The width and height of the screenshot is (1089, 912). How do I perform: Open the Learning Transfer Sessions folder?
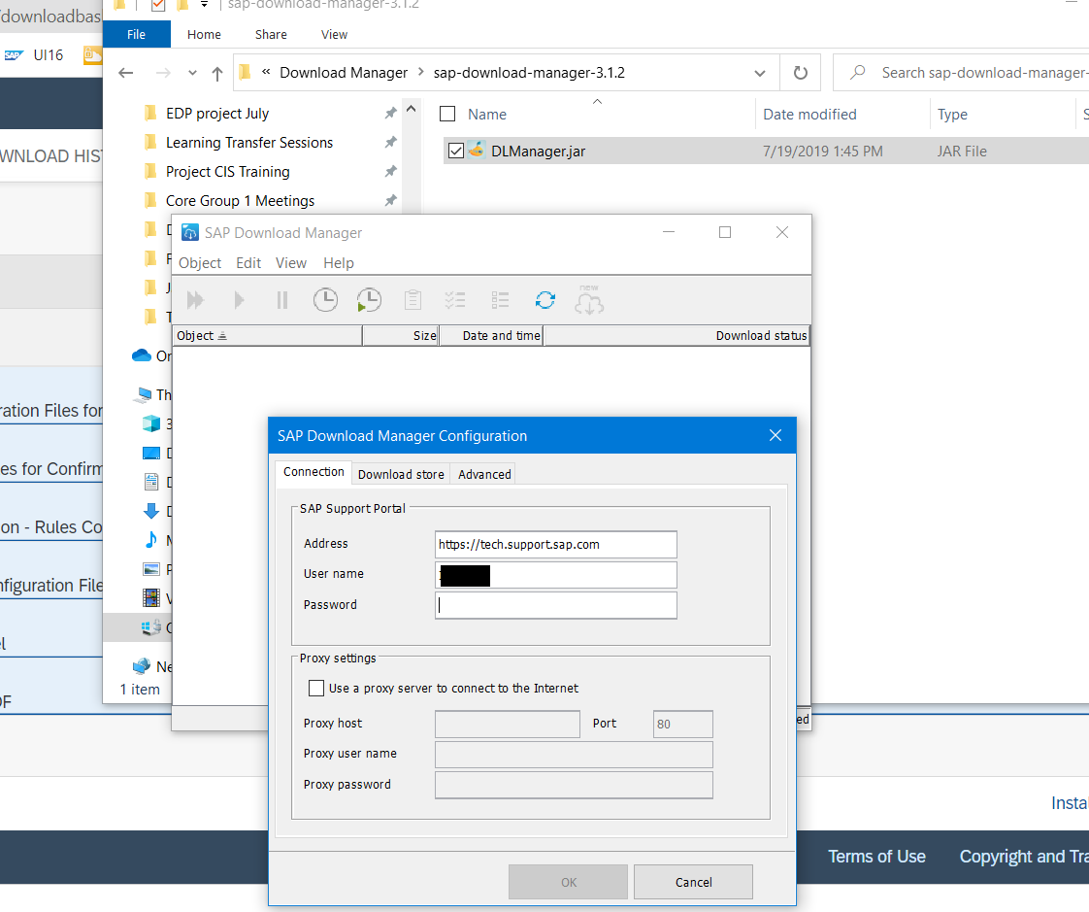248,143
